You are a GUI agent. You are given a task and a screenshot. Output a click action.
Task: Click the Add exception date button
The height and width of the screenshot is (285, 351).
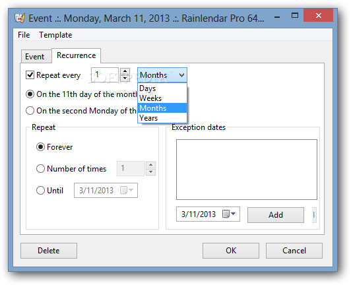(276, 215)
